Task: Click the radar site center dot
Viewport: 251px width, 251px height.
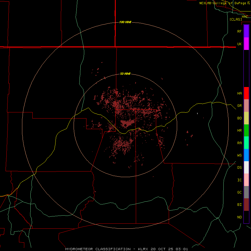Action: tap(125, 125)
